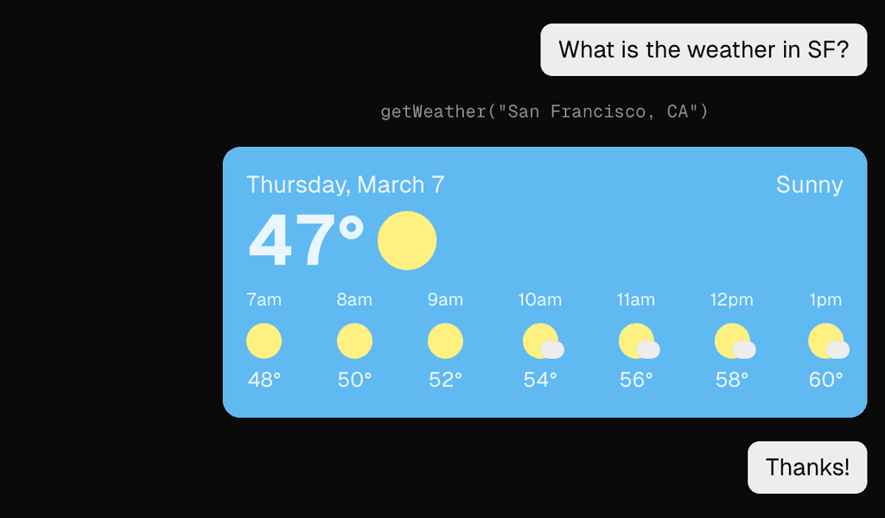Select the getWeather function call text

coord(545,111)
